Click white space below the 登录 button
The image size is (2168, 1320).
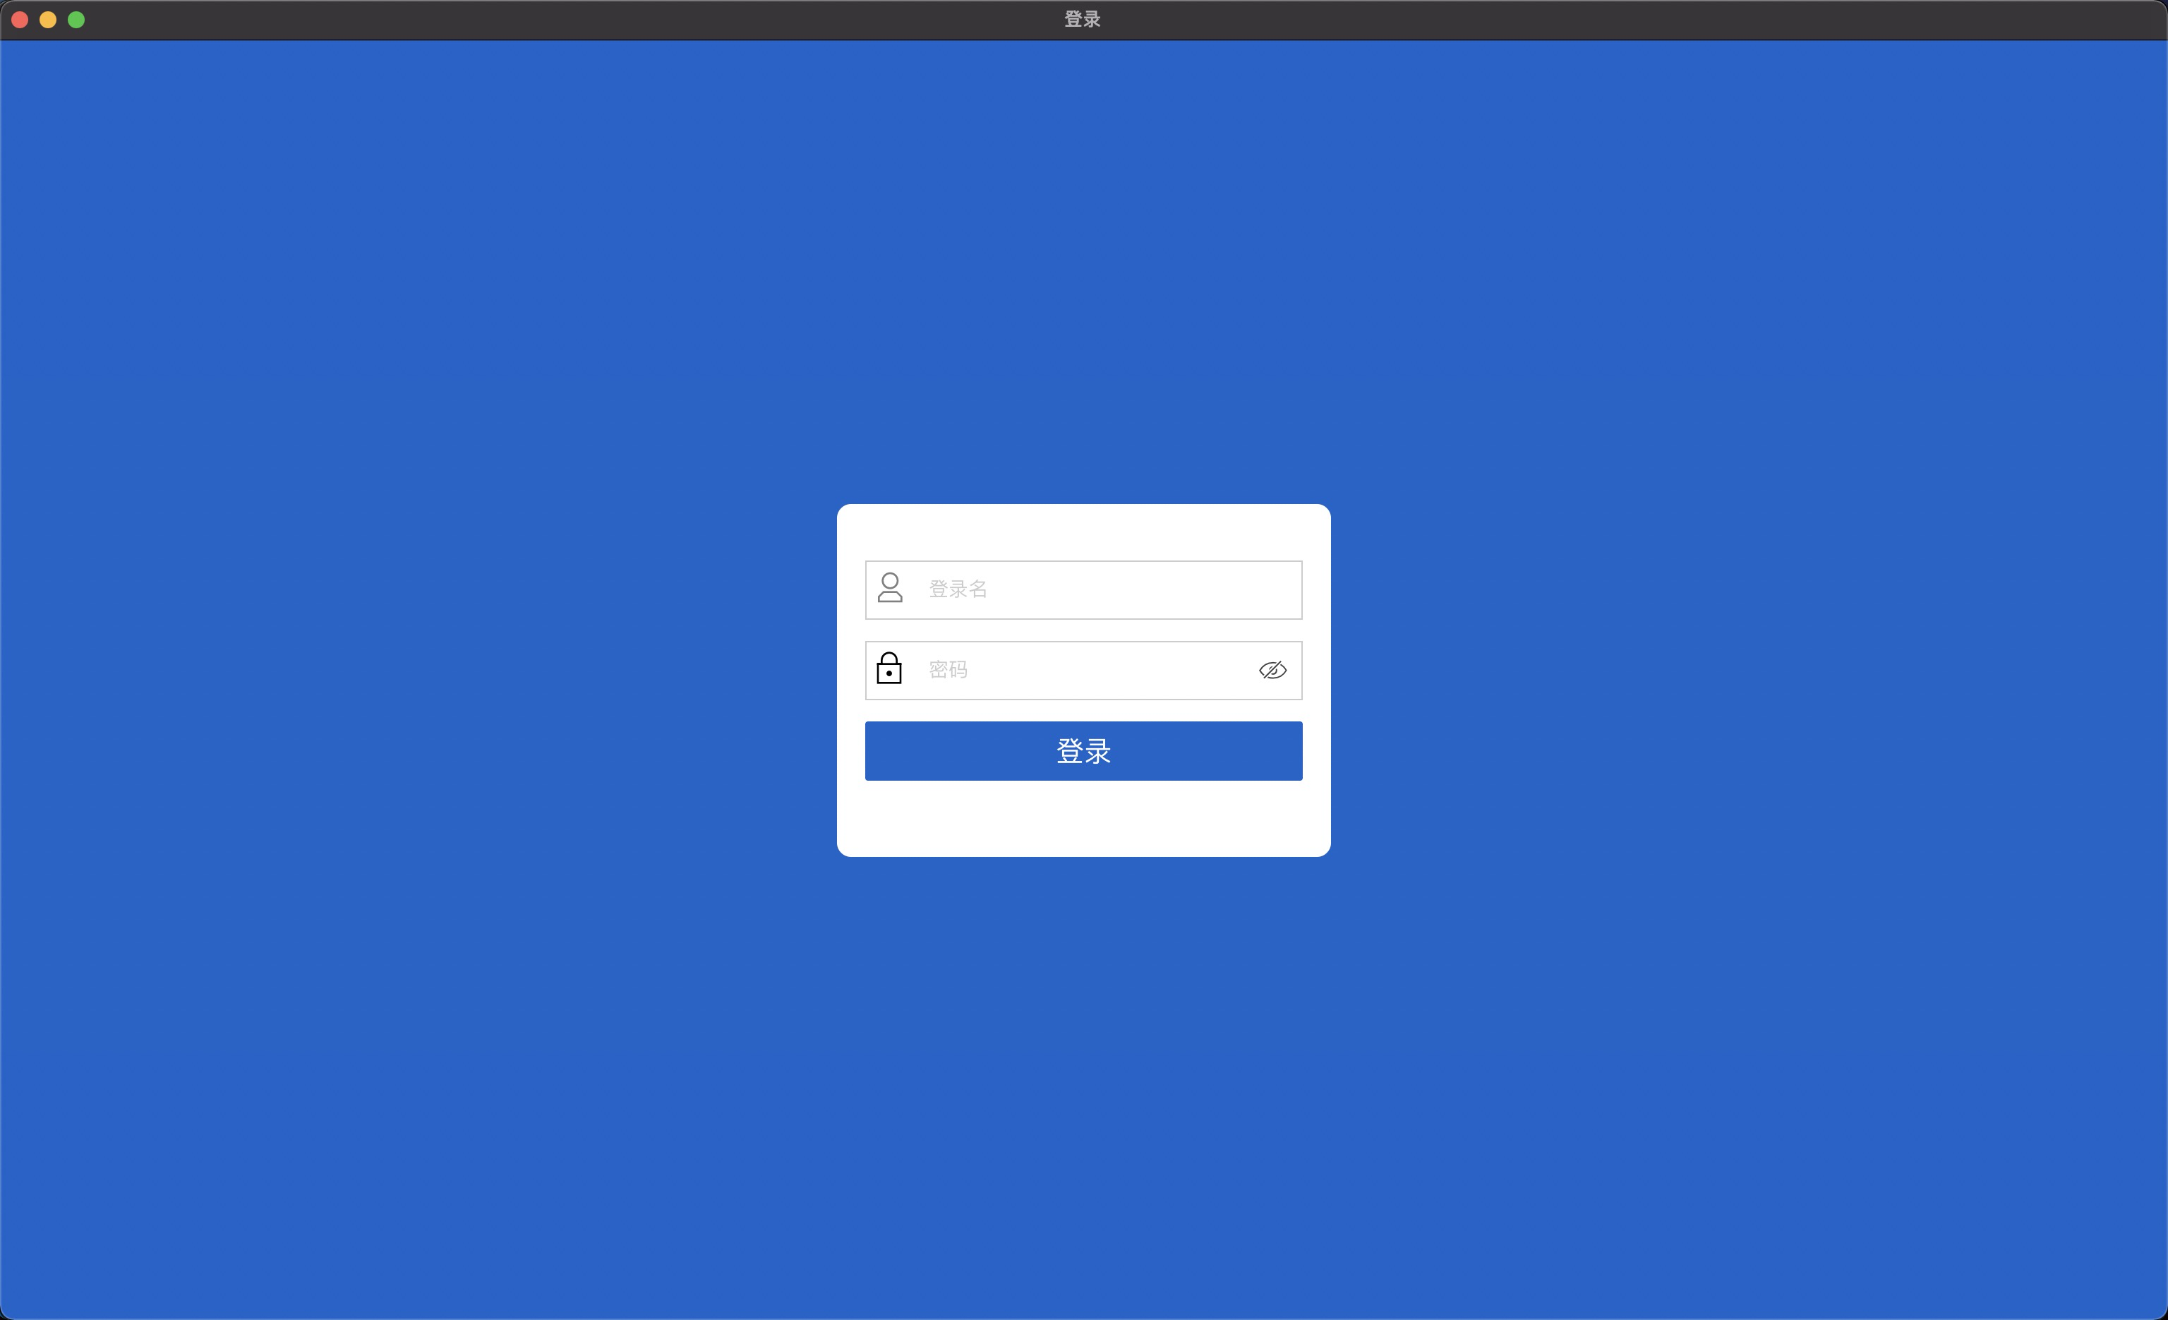click(x=1084, y=818)
